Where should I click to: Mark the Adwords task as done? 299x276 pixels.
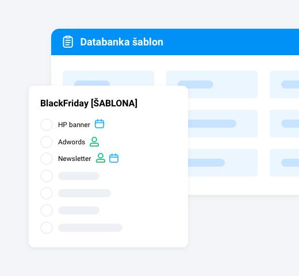click(x=47, y=142)
